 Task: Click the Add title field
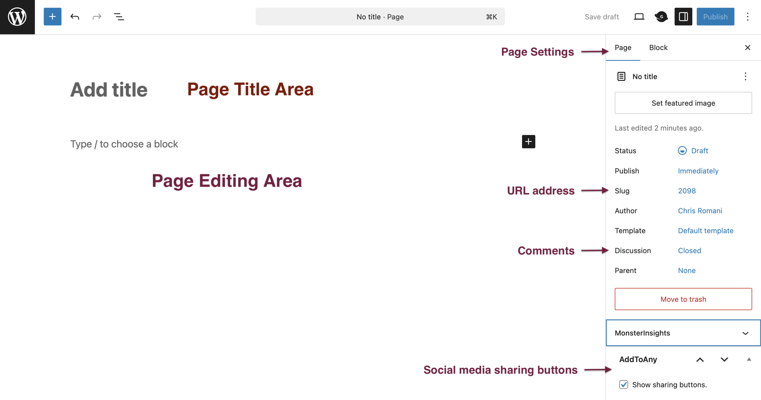coord(109,90)
